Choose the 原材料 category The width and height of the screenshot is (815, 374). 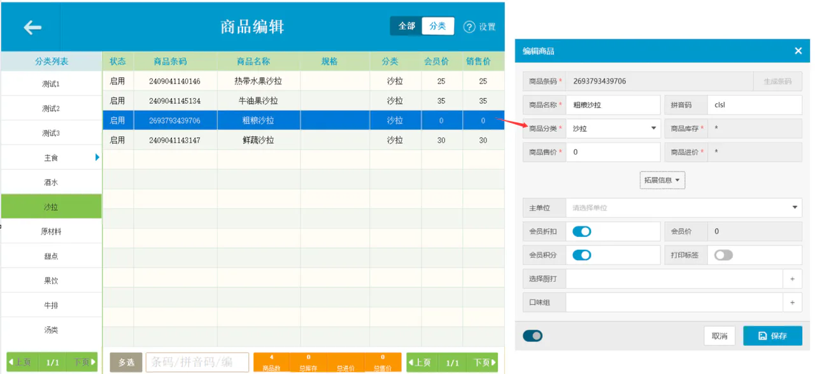point(51,232)
